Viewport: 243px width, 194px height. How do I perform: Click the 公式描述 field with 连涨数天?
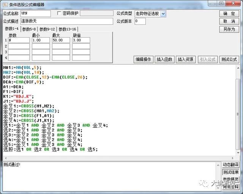tap(67, 21)
